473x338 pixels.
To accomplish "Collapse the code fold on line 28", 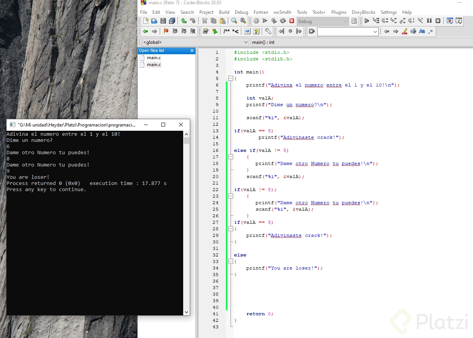I will (x=231, y=229).
